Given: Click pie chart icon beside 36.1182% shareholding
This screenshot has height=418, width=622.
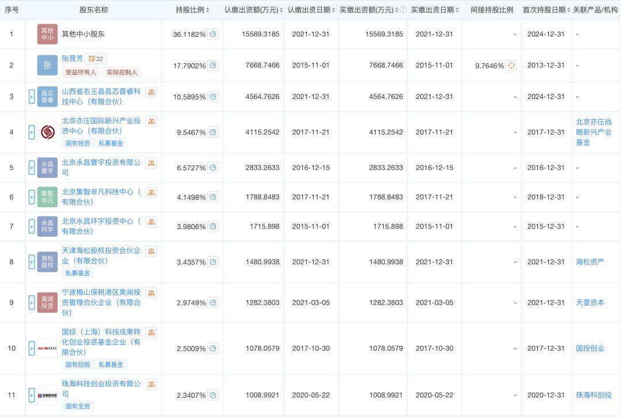Looking at the screenshot, I should click(213, 35).
